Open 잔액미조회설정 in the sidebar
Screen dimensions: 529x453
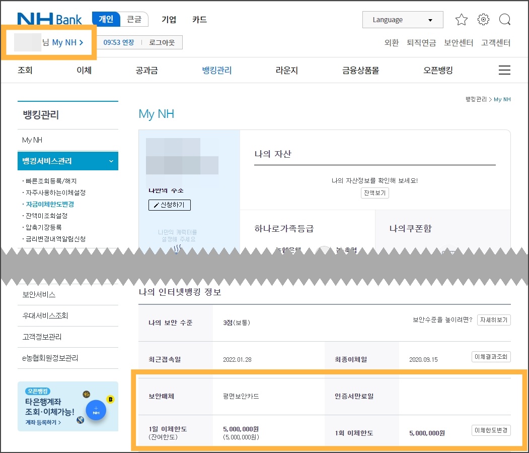tap(46, 216)
